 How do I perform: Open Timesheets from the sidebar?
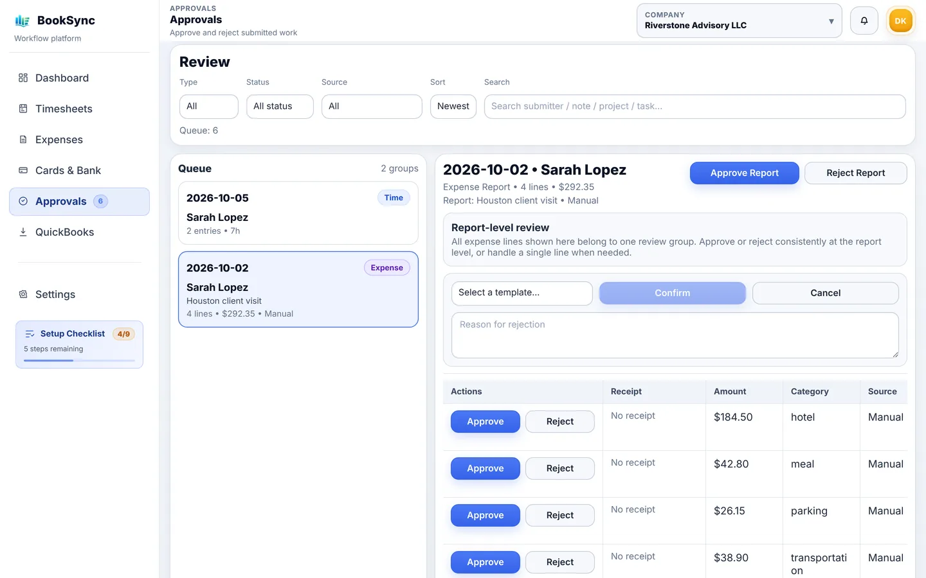pyautogui.click(x=79, y=109)
